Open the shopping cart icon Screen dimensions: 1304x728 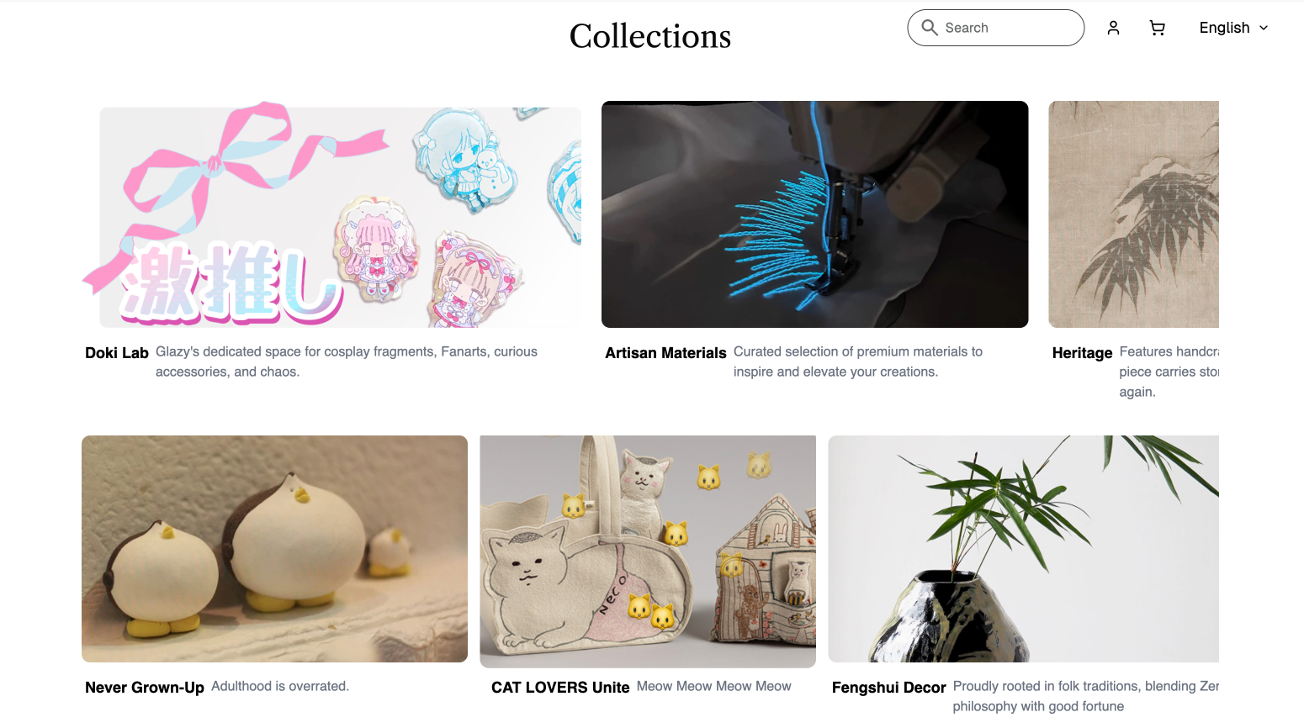click(x=1158, y=28)
